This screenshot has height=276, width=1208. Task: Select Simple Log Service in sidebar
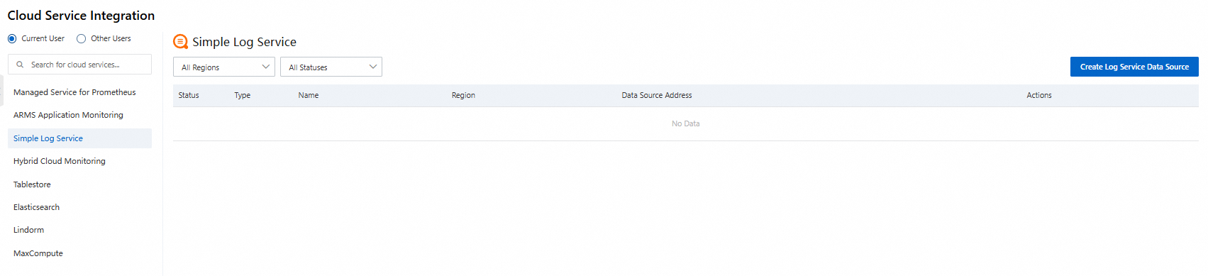tap(79, 138)
